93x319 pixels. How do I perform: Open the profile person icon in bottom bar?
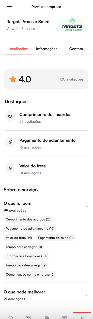[82, 317]
